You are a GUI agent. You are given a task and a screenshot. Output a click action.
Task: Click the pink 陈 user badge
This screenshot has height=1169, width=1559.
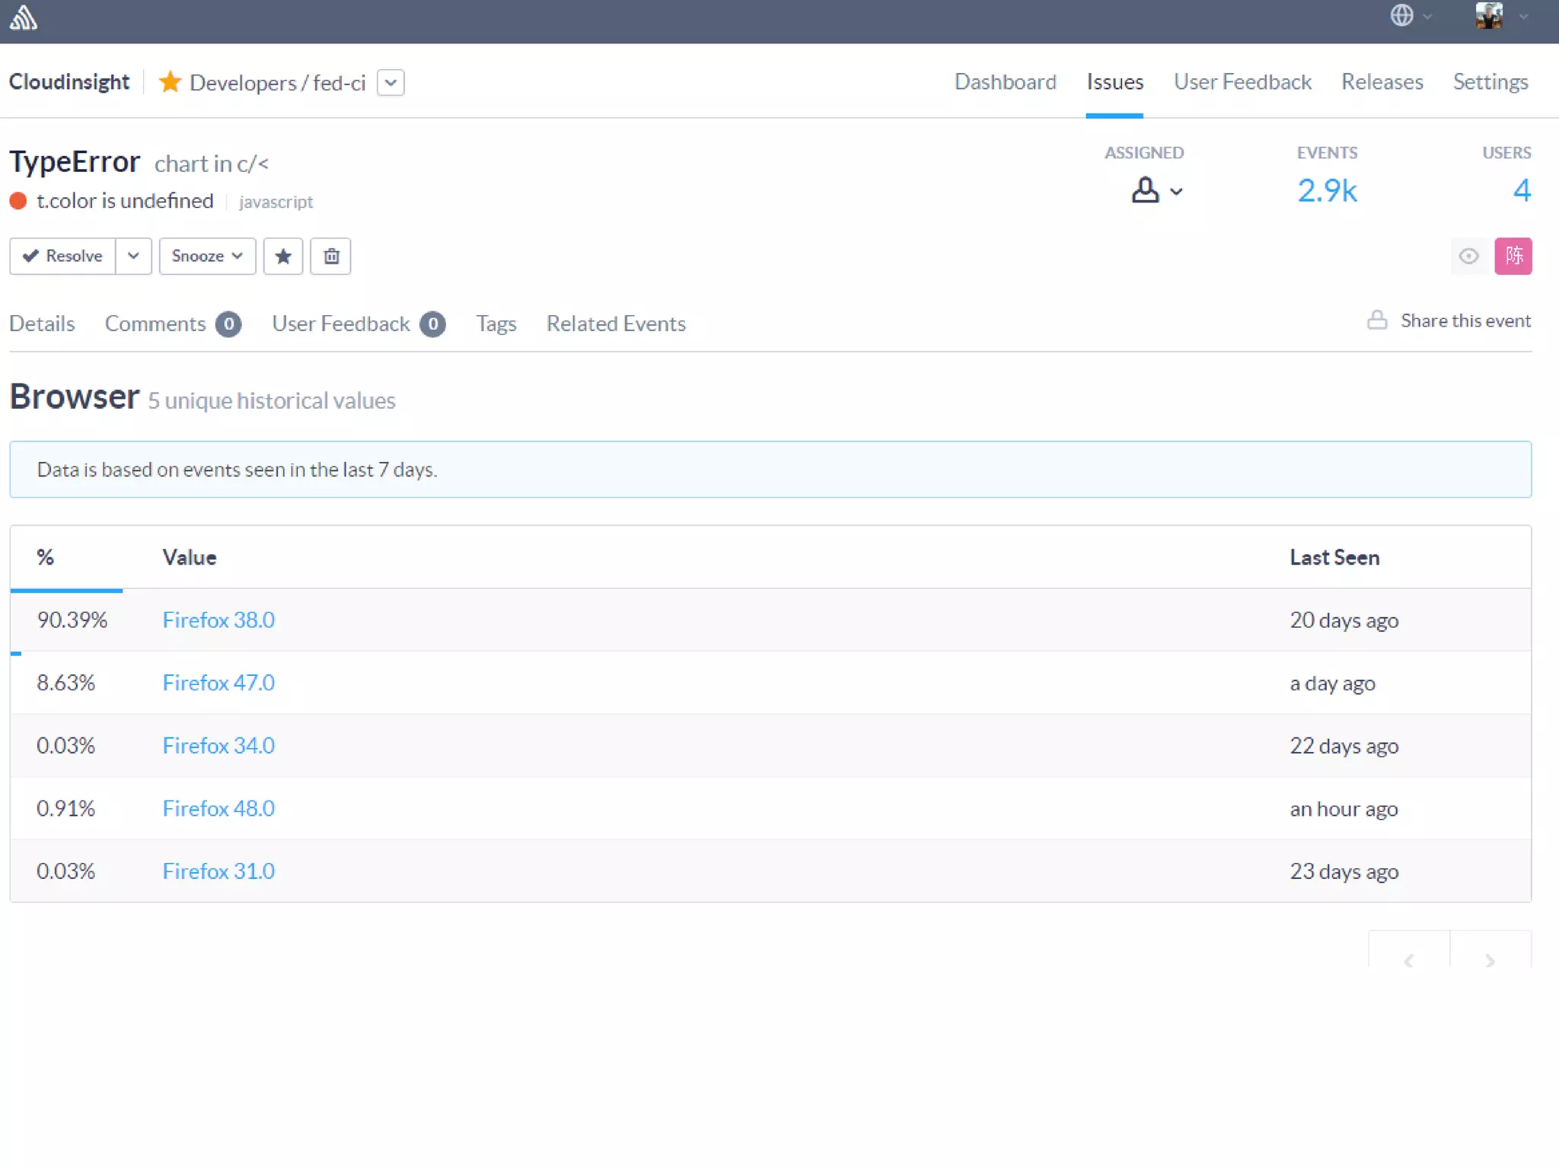point(1513,256)
